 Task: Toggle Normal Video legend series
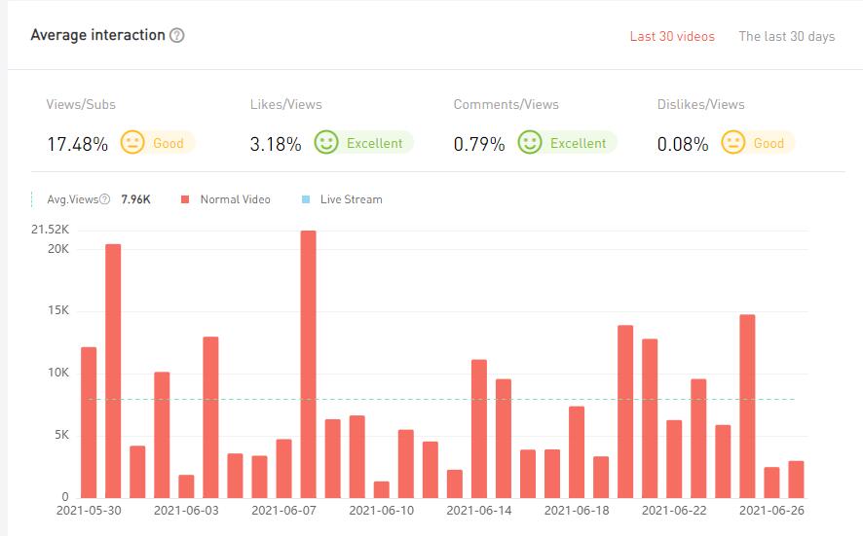pos(235,199)
